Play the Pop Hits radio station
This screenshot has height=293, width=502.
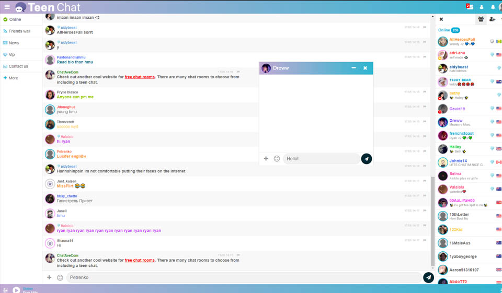[16, 290]
